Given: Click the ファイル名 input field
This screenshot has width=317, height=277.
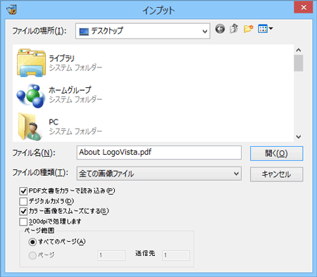Looking at the screenshot, I should tap(159, 153).
